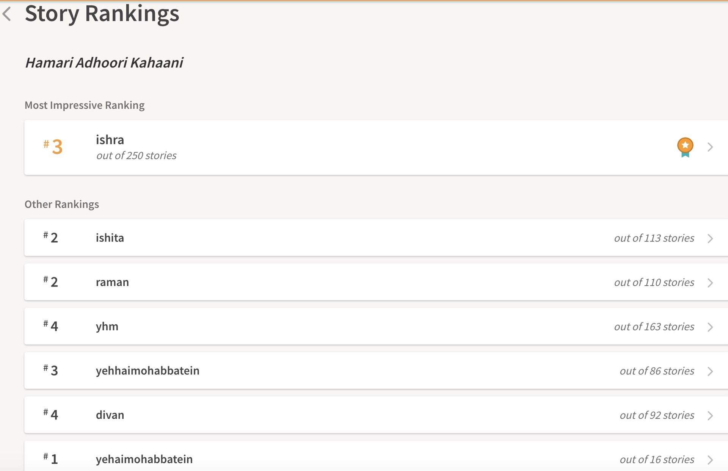Click the Story Rankings page heading
Viewport: 728px width, 471px height.
click(102, 14)
